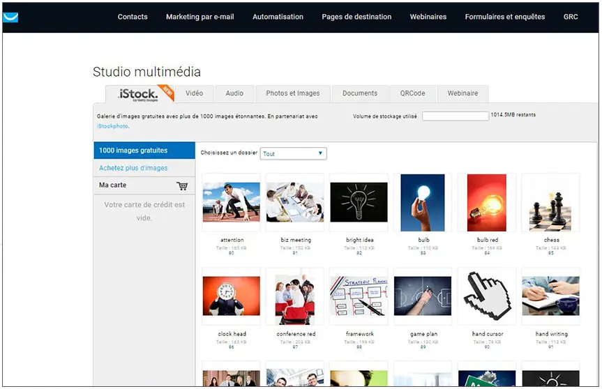
Task: Select the hand writing thumbnail
Action: coord(550,296)
